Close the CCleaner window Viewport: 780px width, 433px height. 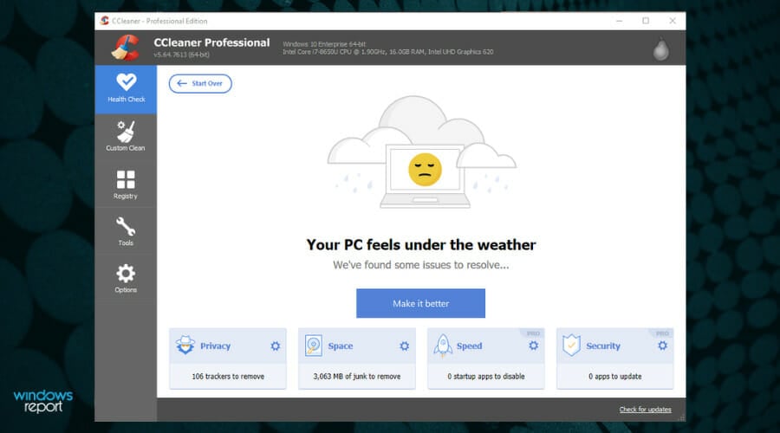(x=673, y=21)
